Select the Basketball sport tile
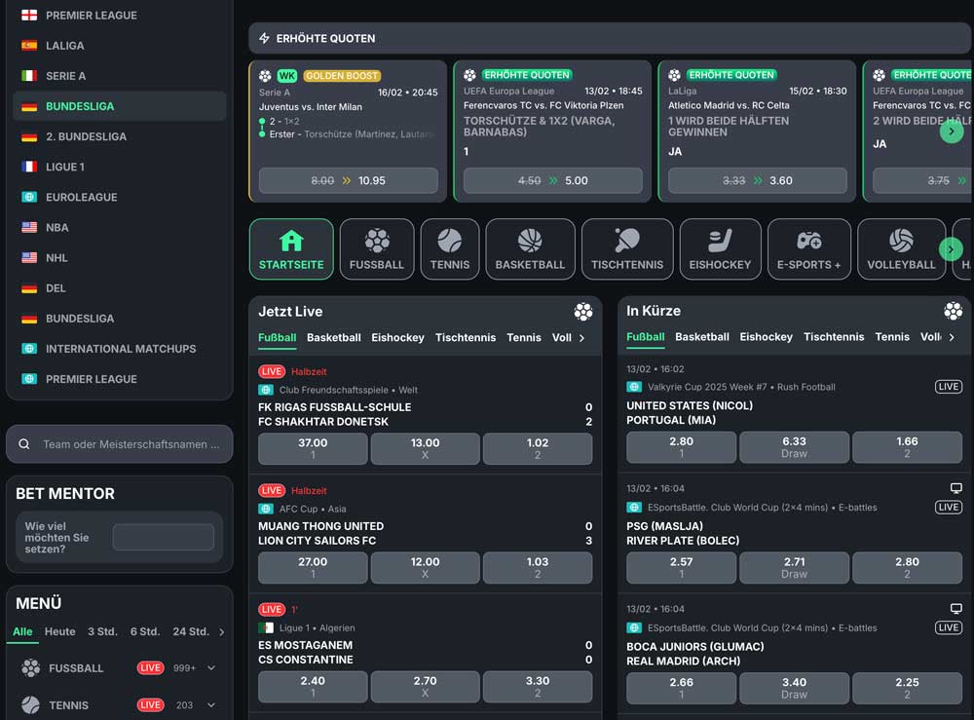This screenshot has height=720, width=974. [x=530, y=249]
